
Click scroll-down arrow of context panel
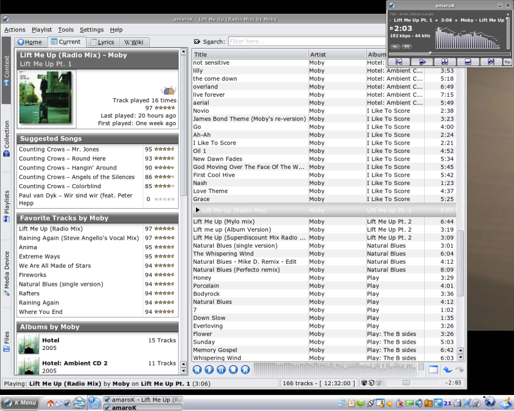click(x=184, y=371)
